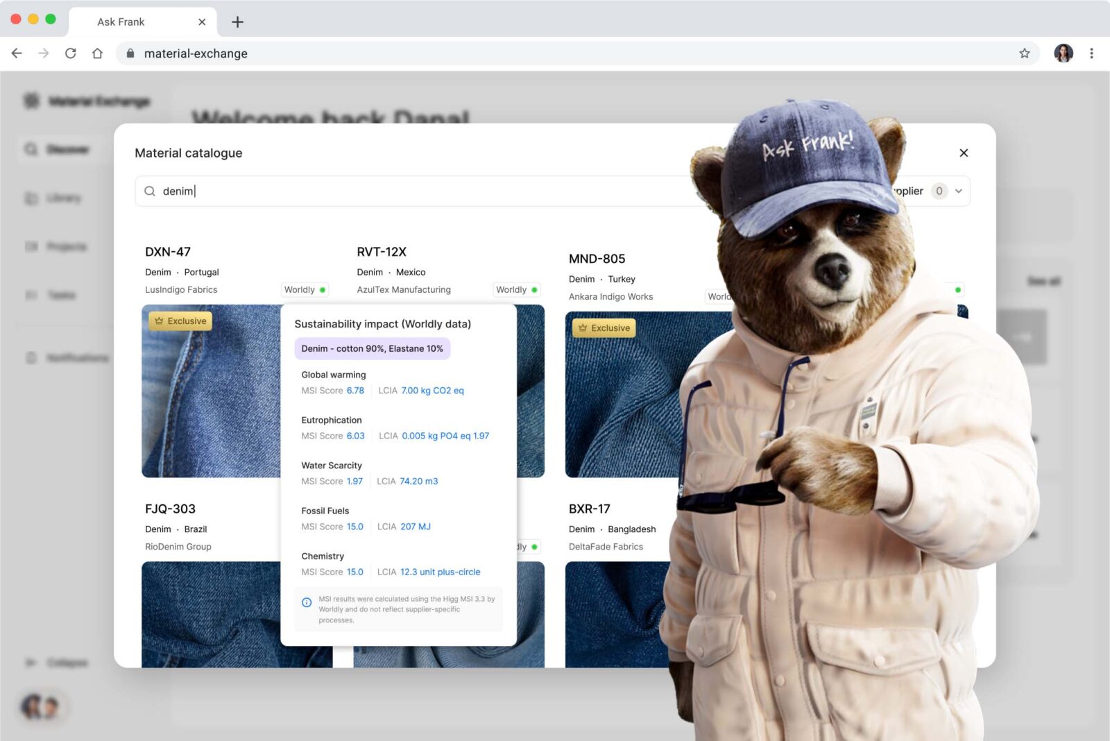Click the 7.00 kg CO2 eq LCIA link

coord(432,390)
